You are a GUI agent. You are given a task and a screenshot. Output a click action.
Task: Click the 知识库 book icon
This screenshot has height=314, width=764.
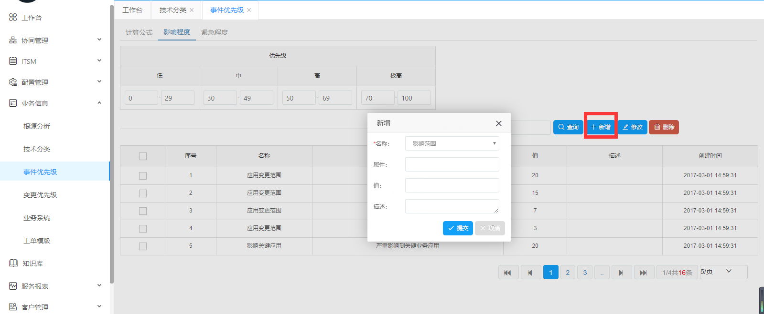13,263
